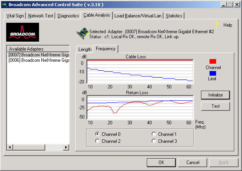Open the Vital Sign tab
The height and width of the screenshot is (171, 242).
point(15,16)
